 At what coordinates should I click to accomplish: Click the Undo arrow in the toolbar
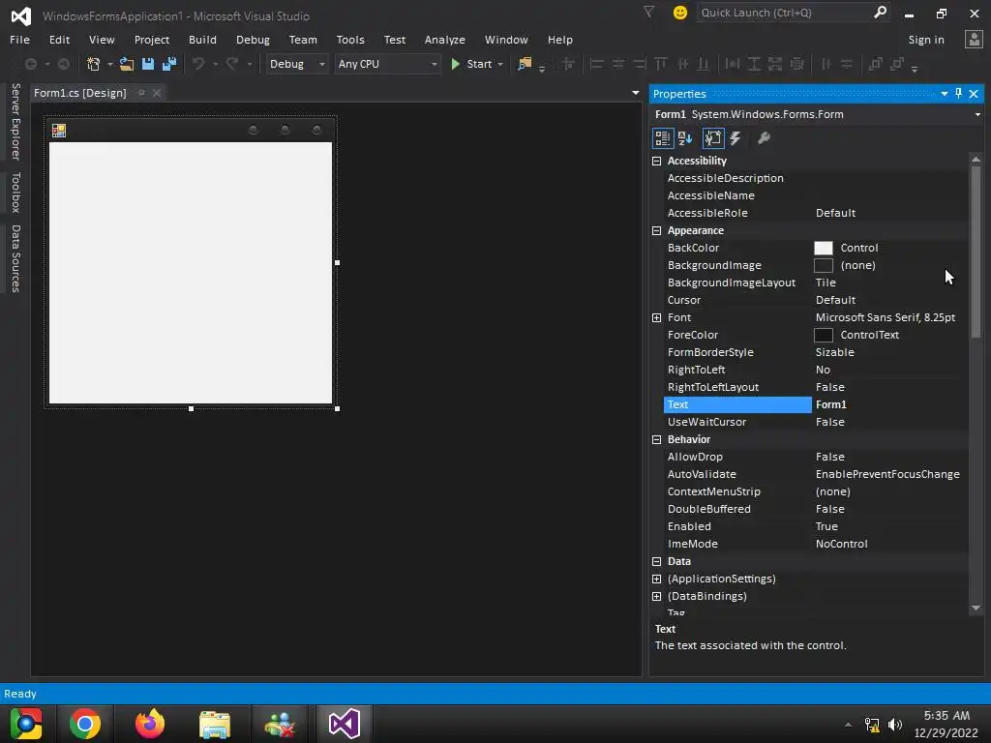pyautogui.click(x=198, y=64)
